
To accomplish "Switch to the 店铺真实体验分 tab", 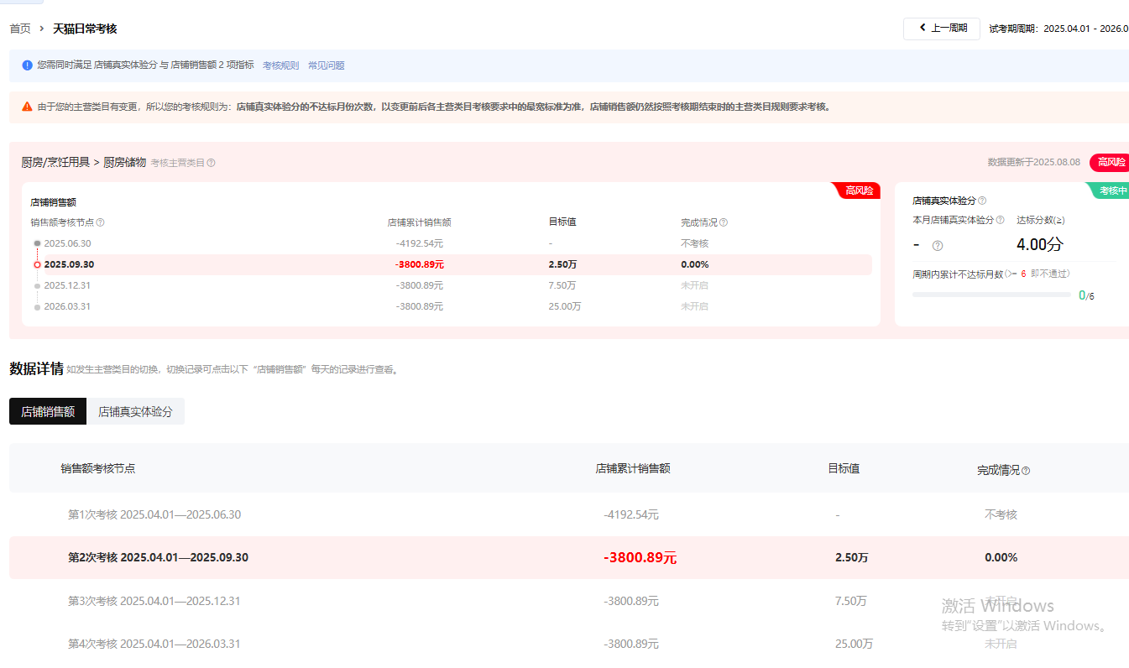I will [135, 412].
